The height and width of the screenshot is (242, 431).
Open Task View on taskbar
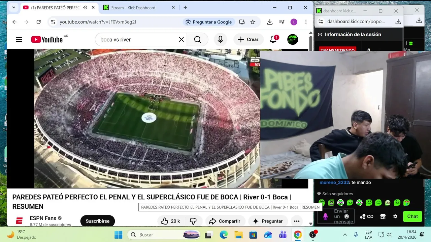click(208, 235)
